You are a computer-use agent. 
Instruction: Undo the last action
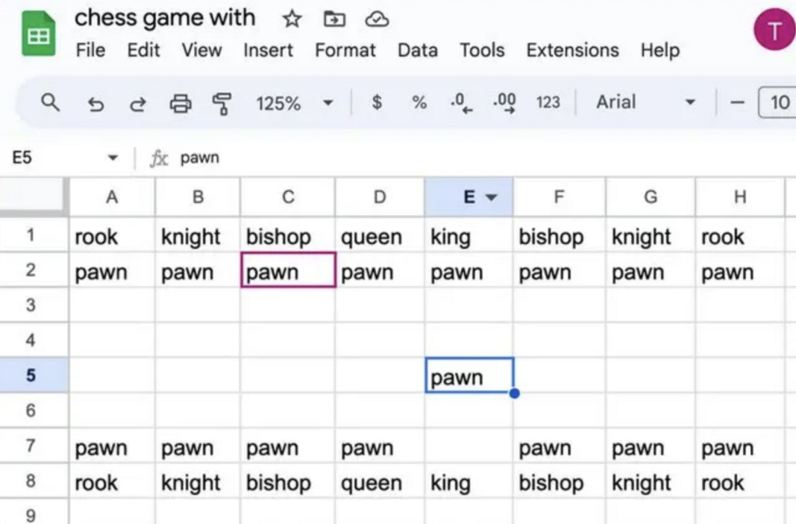pyautogui.click(x=95, y=103)
